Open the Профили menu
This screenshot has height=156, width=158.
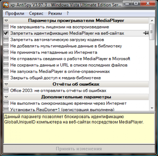click(x=15, y=13)
